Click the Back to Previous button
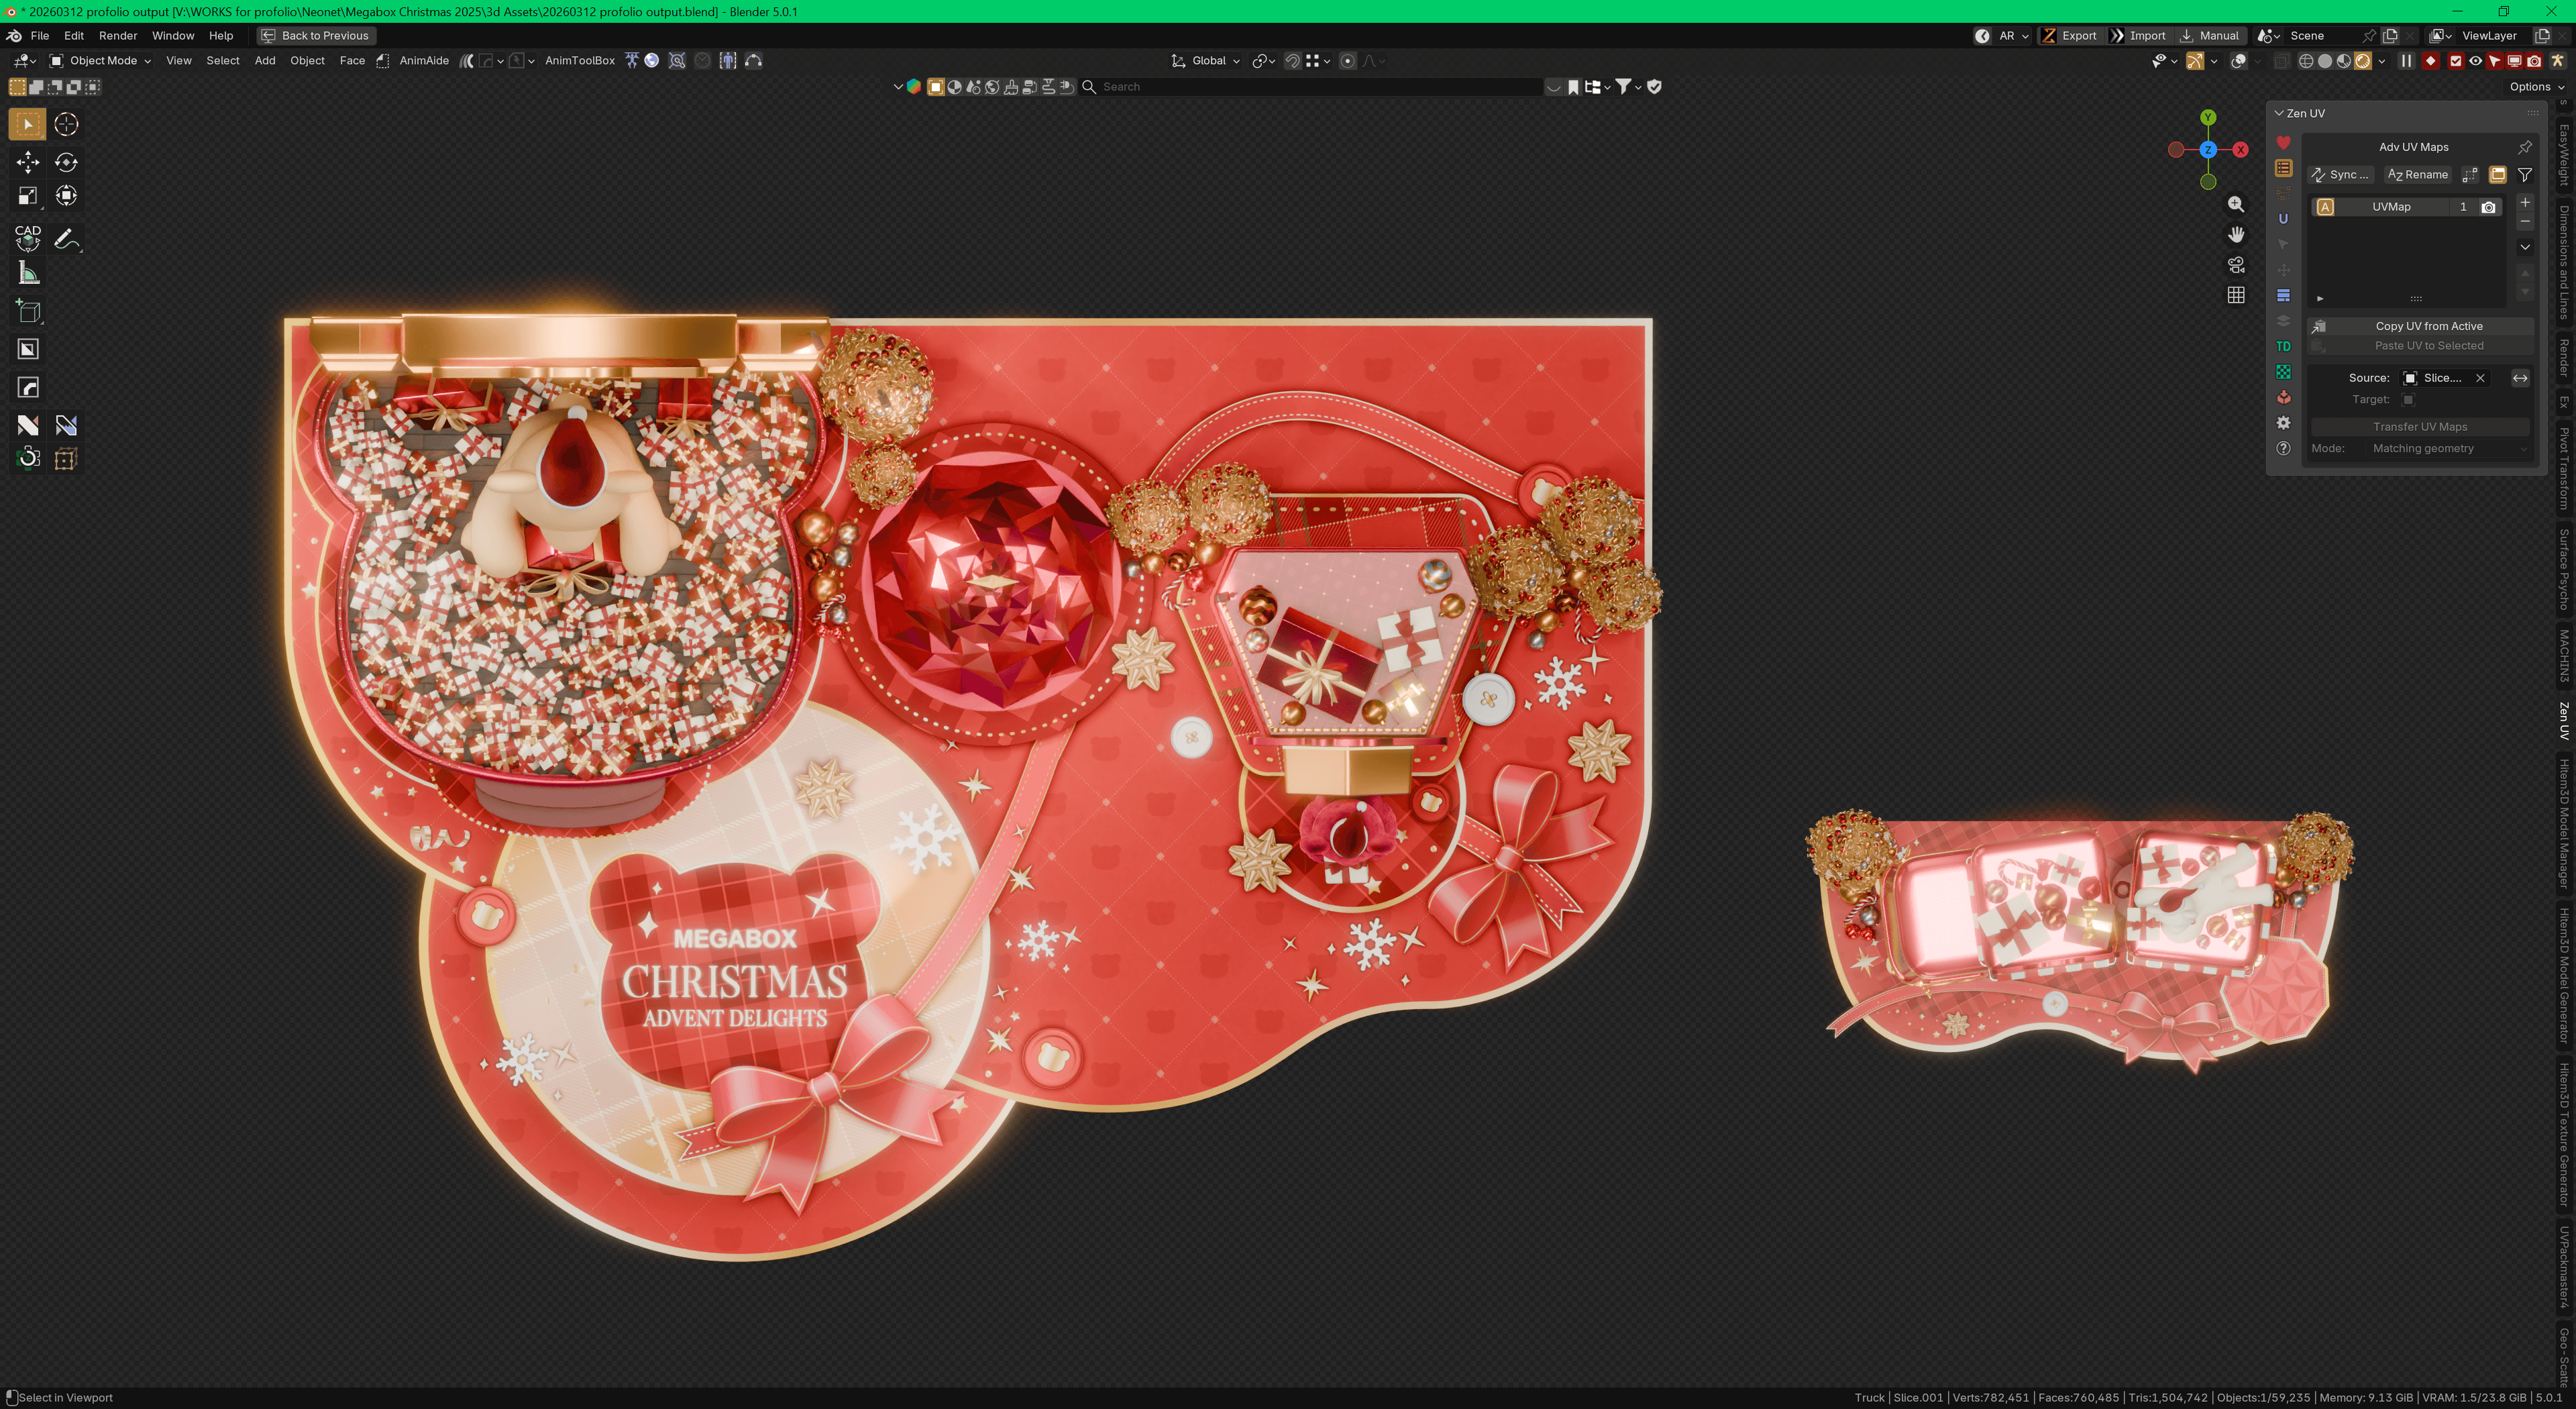Screen dimensions: 2576x1409 (x=316, y=36)
